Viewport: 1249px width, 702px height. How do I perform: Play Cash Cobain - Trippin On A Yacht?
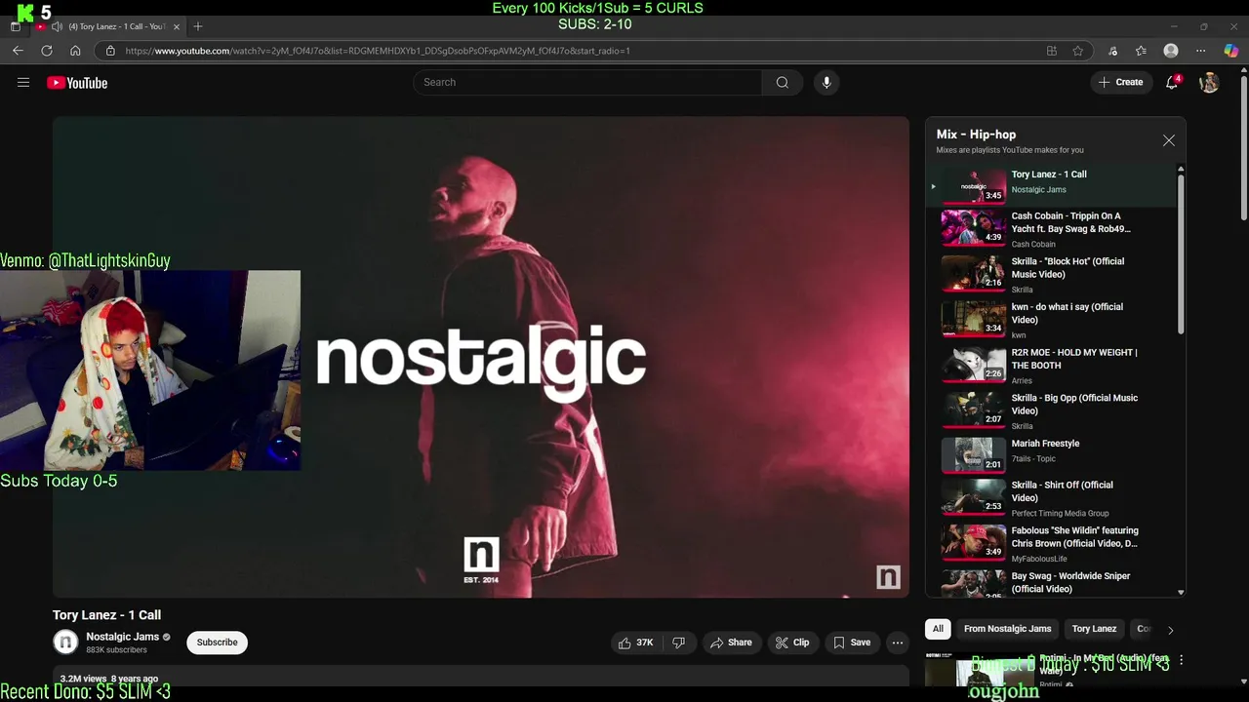[1052, 229]
